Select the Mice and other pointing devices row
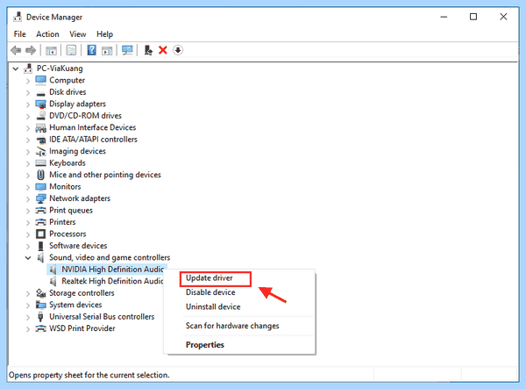Screen dimensions: 526x389 click(x=105, y=175)
